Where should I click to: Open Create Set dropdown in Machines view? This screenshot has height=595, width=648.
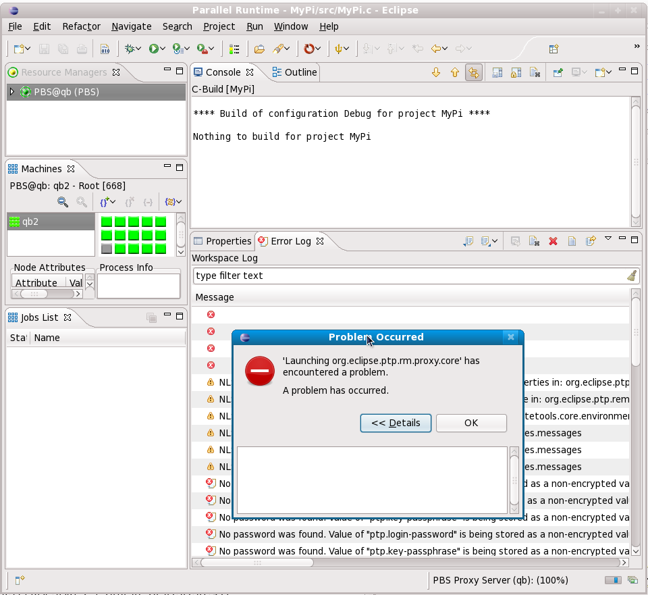point(113,202)
